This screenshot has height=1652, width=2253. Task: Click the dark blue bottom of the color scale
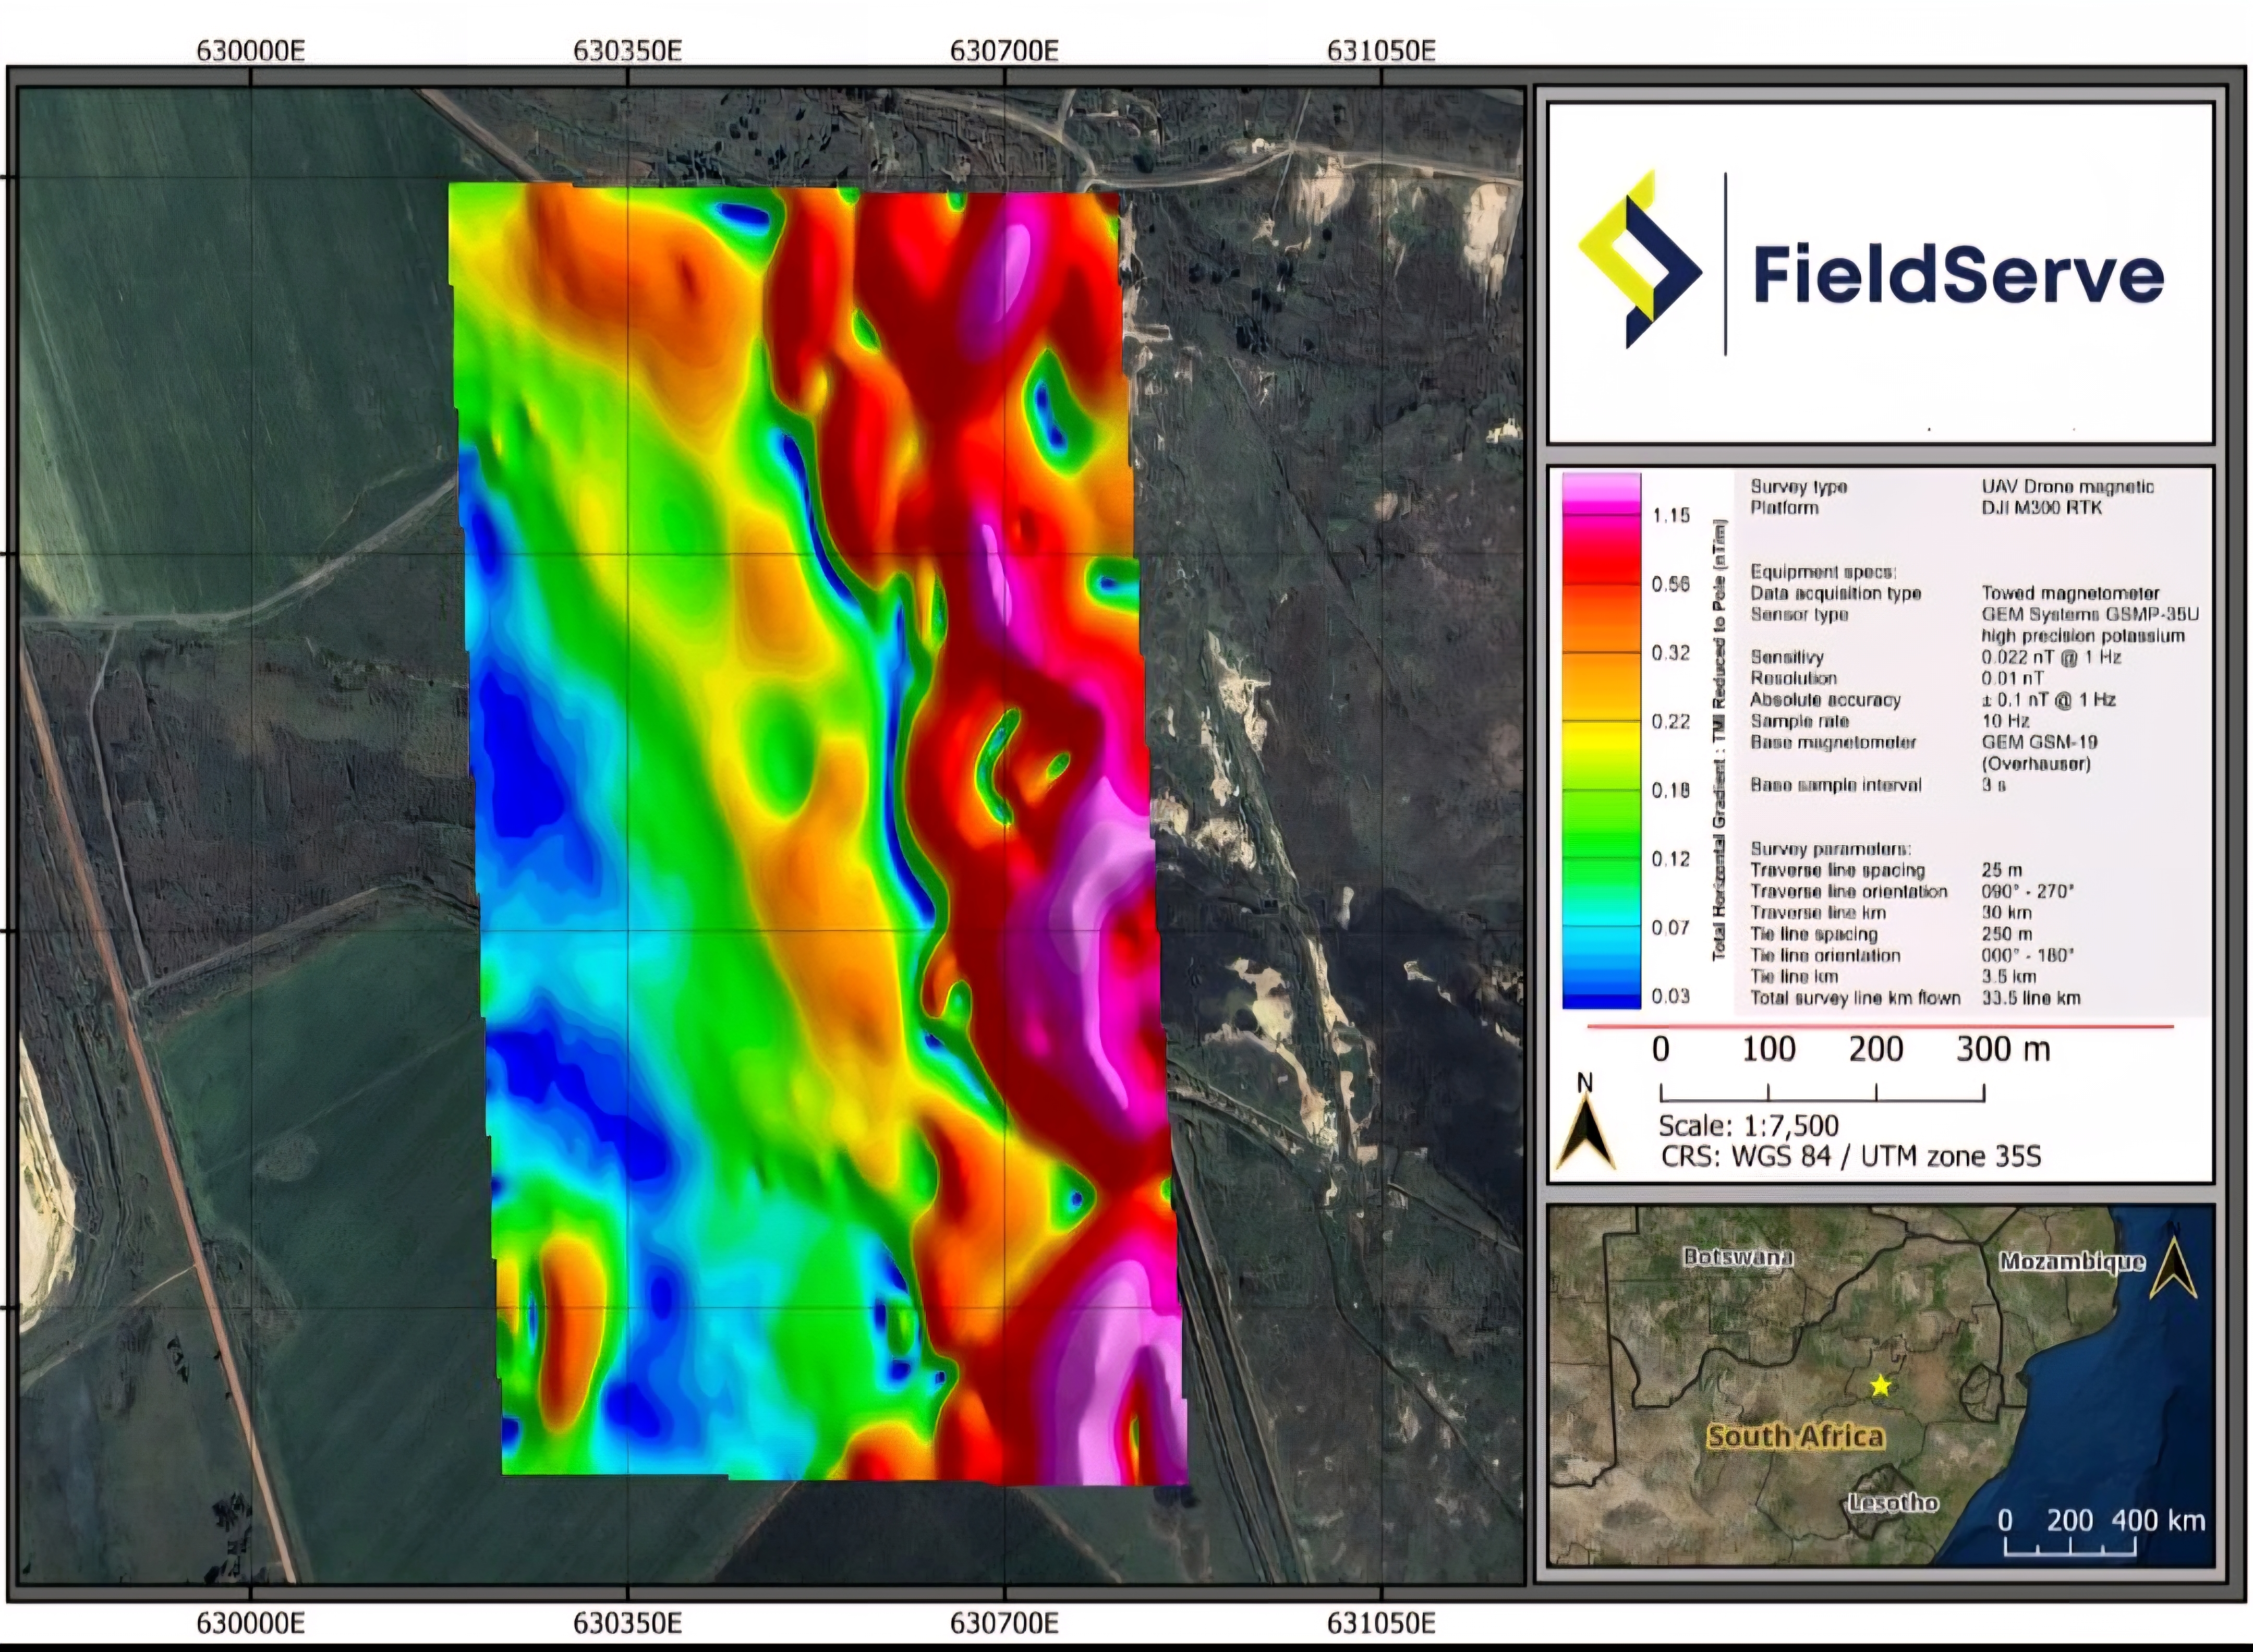tap(1602, 994)
